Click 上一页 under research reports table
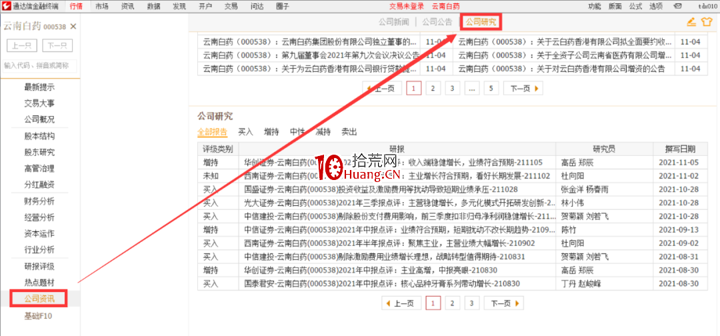The width and height of the screenshot is (720, 336). pos(401,303)
